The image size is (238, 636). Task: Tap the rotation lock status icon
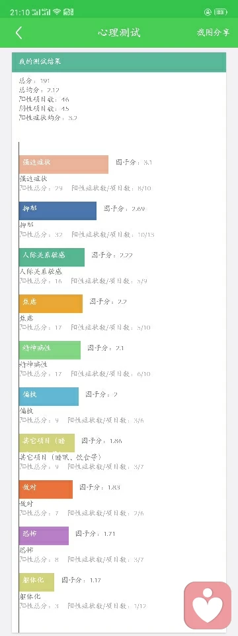[208, 12]
